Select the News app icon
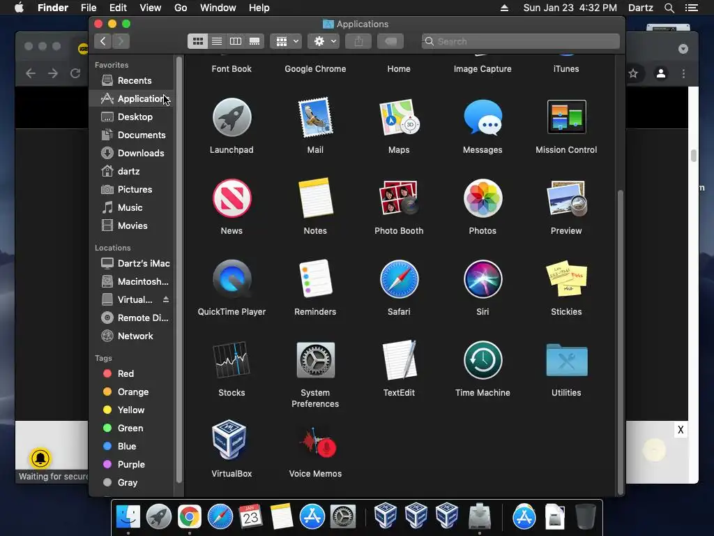The height and width of the screenshot is (536, 714). [231, 198]
